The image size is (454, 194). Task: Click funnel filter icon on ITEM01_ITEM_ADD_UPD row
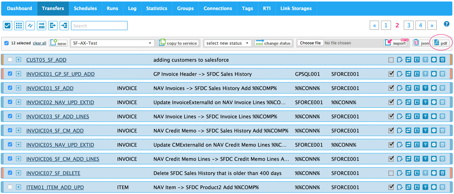(425, 187)
